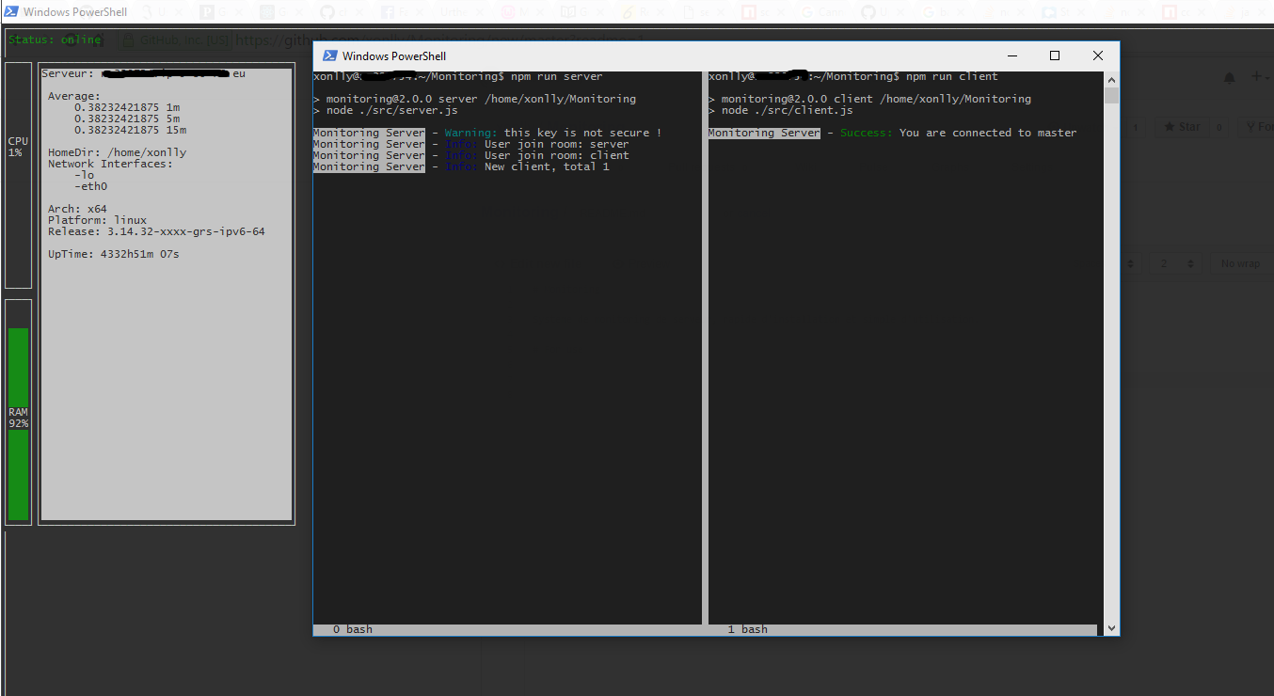This screenshot has width=1274, height=696.
Task: Open the dimmed GitHub plus create menu
Action: 1261,77
